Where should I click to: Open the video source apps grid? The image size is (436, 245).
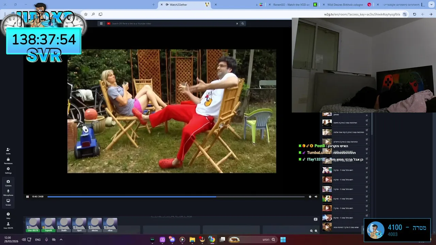tap(101, 23)
